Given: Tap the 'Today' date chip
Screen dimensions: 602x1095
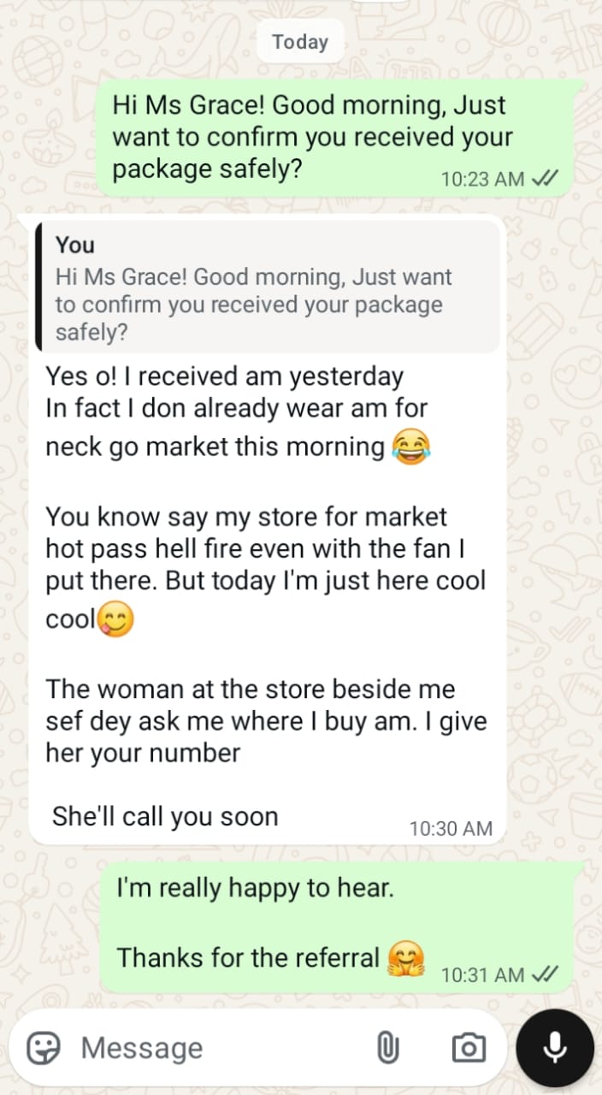Looking at the screenshot, I should (300, 42).
